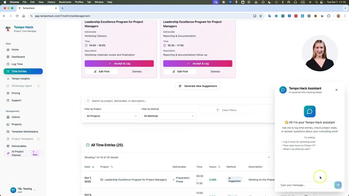Reload the TempoHack page

[17, 16]
